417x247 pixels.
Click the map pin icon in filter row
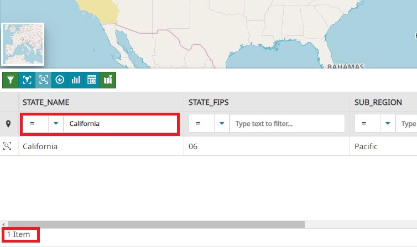(8, 124)
